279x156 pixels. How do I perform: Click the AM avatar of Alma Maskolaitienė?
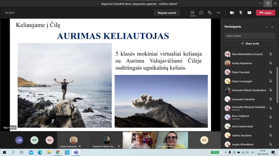click(227, 54)
